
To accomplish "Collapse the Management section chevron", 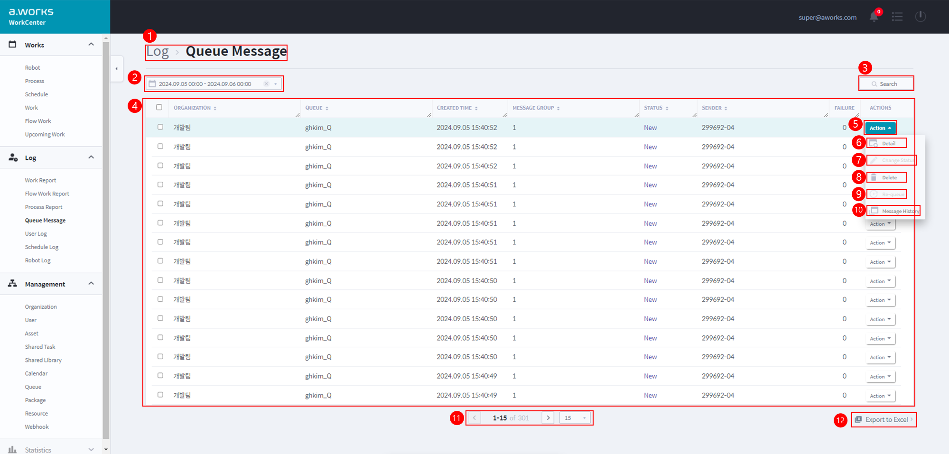I will 91,283.
